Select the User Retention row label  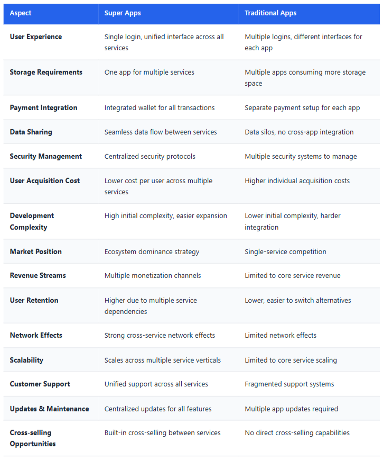point(34,300)
